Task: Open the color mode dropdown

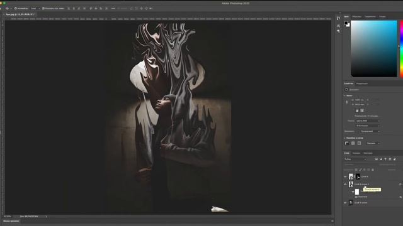Action: (368, 121)
